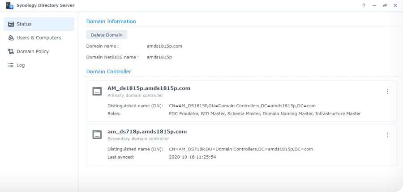Screen dimensions: 403x192
Task: Select the AM_ds1815p.amds1815p.com controller name
Action: (x=149, y=88)
